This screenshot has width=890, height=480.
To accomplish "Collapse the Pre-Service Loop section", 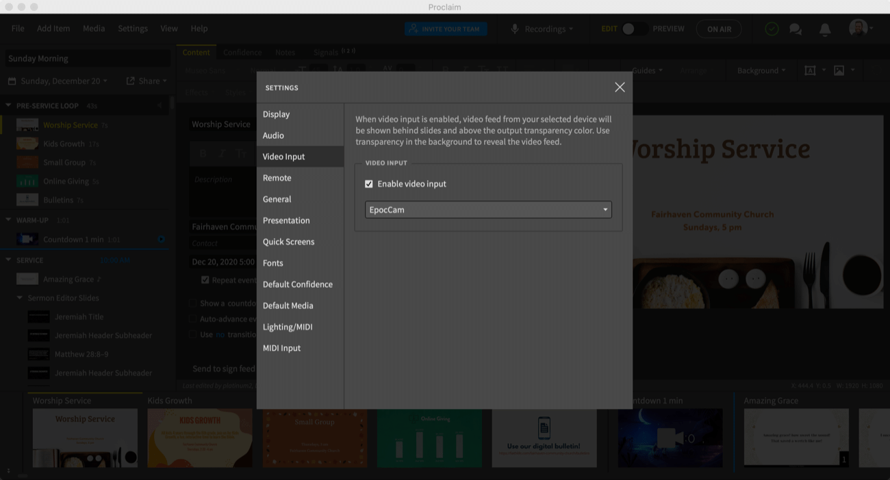I will (x=8, y=106).
